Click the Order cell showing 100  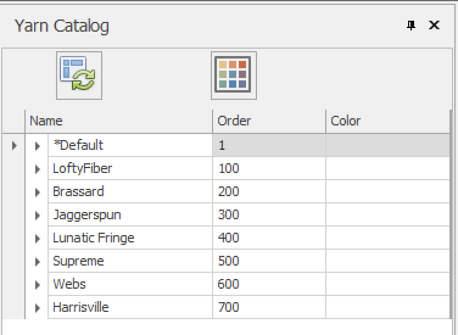[269, 169]
